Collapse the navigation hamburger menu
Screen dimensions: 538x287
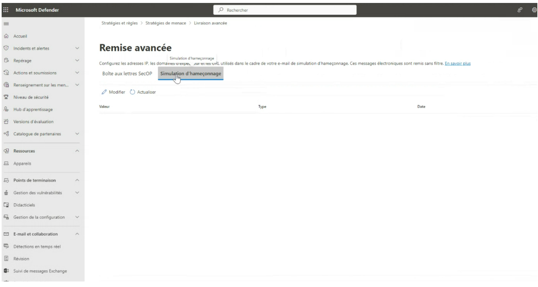tap(6, 24)
